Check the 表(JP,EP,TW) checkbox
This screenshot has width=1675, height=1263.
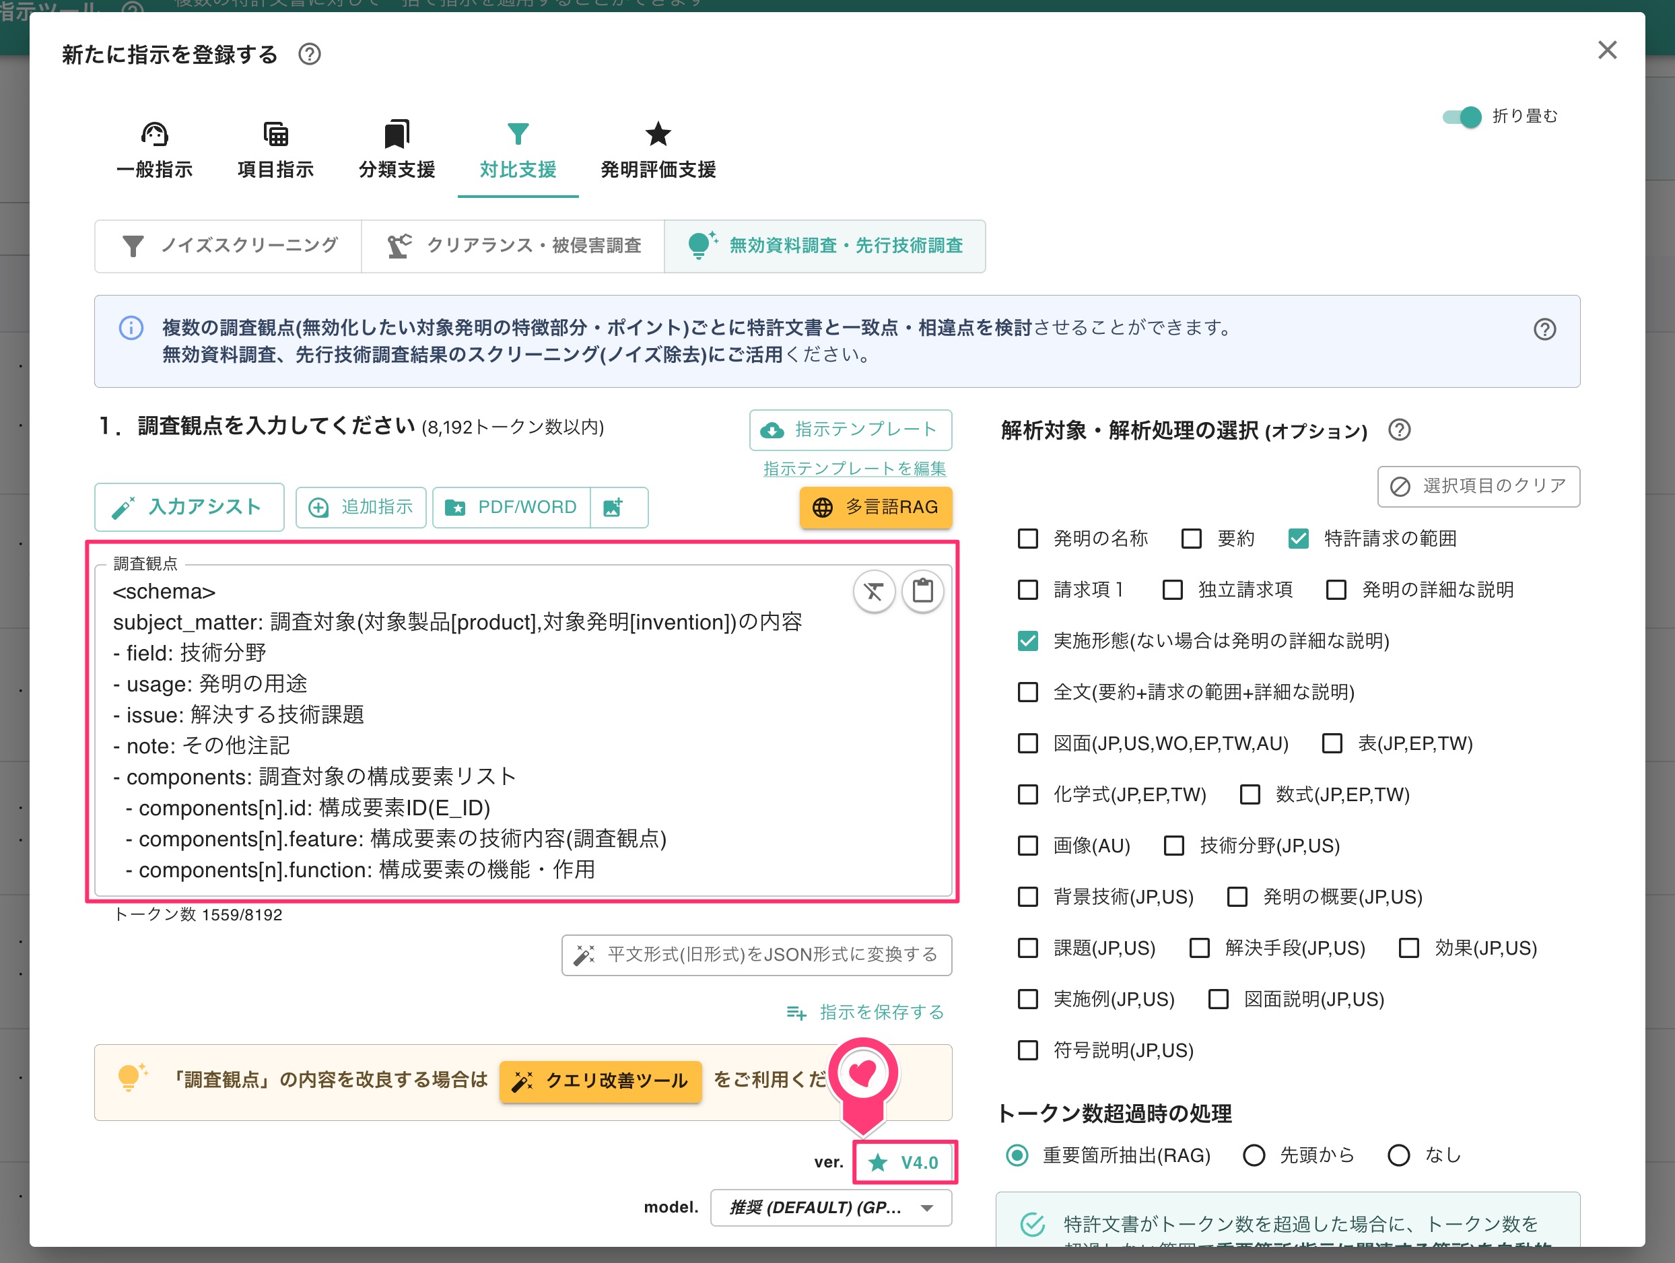(x=1332, y=743)
